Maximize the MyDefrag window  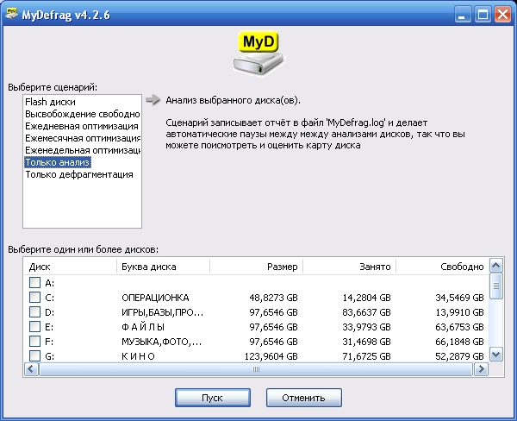click(483, 15)
